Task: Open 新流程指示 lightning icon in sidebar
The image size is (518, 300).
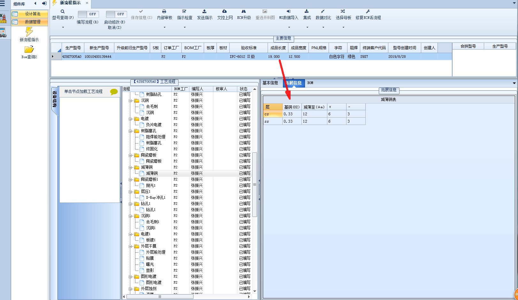Action: point(29,32)
